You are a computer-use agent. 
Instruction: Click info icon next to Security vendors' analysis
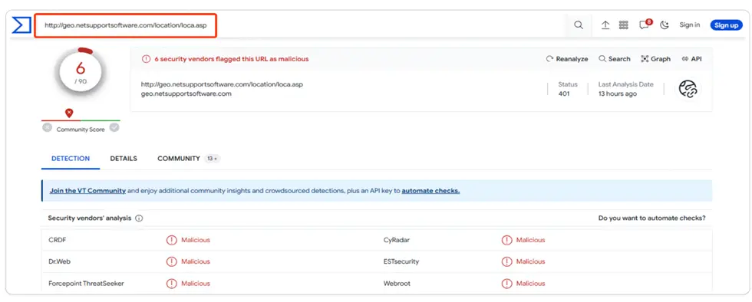(x=139, y=218)
